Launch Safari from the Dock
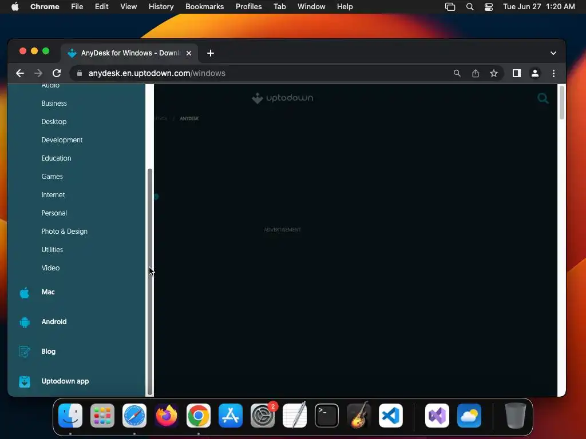The width and height of the screenshot is (586, 439). [134, 416]
